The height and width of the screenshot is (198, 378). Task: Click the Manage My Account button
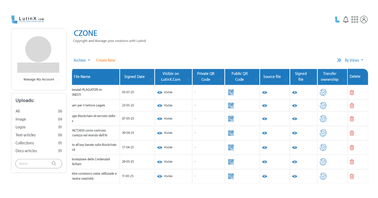pyautogui.click(x=39, y=80)
